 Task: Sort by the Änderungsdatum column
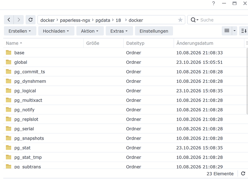[209, 43]
